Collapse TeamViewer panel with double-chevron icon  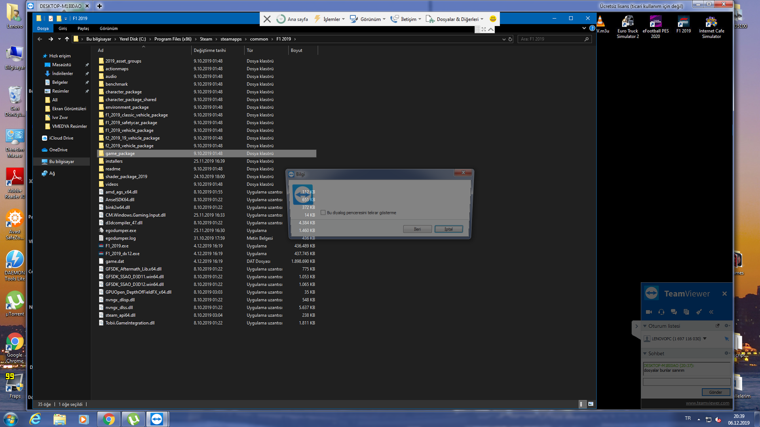click(711, 312)
